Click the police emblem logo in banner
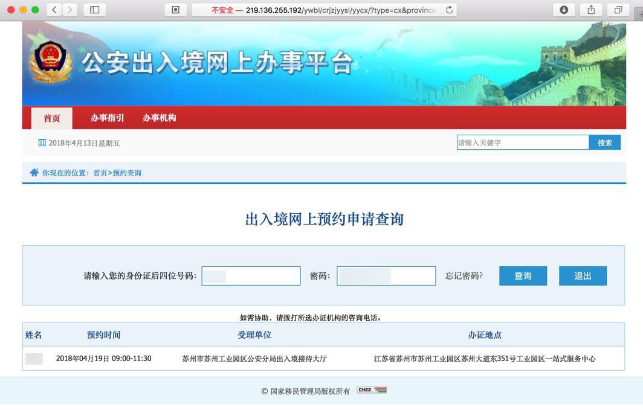Screen dimensions: 643x410 [x=50, y=62]
